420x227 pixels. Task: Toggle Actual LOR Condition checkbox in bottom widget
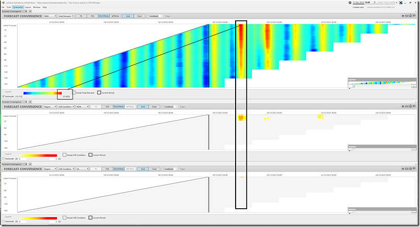point(64,218)
